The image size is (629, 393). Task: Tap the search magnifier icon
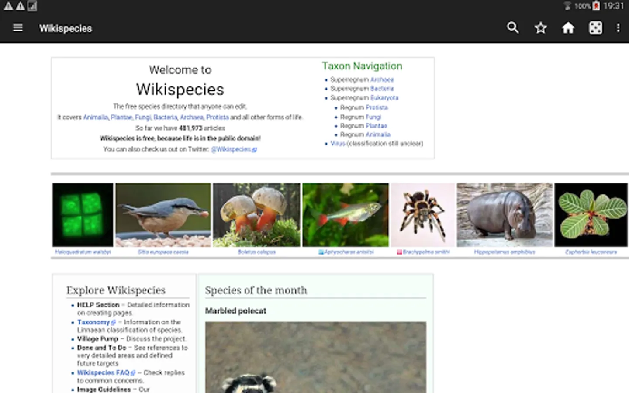513,28
